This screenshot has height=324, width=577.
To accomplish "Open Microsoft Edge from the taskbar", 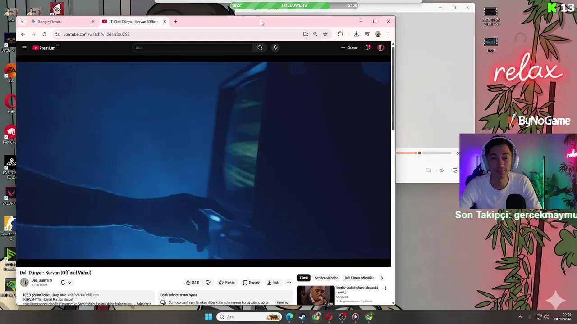I will tap(289, 317).
